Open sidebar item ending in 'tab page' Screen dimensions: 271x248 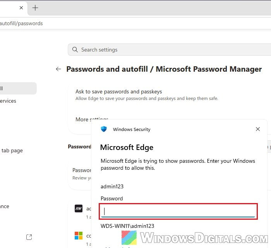point(12,150)
